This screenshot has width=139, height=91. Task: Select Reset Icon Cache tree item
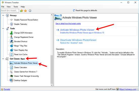coord(21,54)
